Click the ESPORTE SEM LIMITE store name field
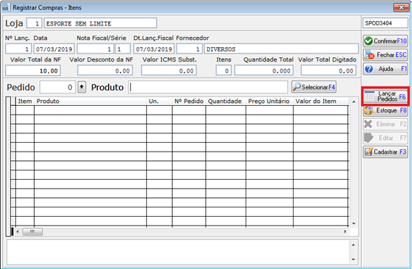This screenshot has height=269, width=412. [x=100, y=23]
